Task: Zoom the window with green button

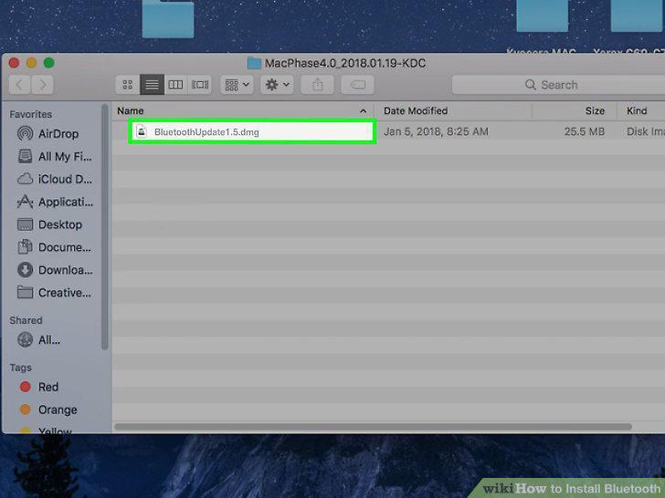Action: [x=49, y=63]
